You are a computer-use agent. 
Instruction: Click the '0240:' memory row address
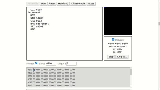30,82
